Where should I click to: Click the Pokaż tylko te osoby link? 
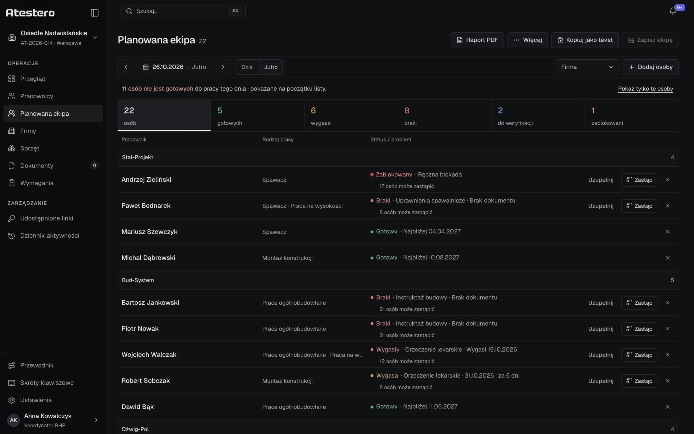pos(645,89)
